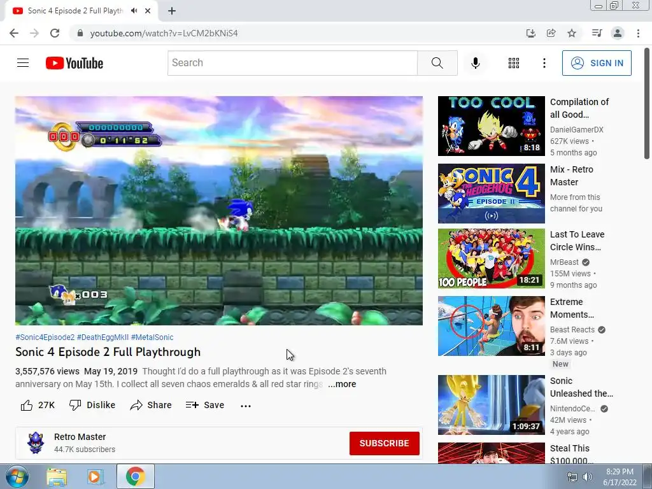Go forward with browser forward arrow
Screen dimensions: 652x489
(x=34, y=33)
